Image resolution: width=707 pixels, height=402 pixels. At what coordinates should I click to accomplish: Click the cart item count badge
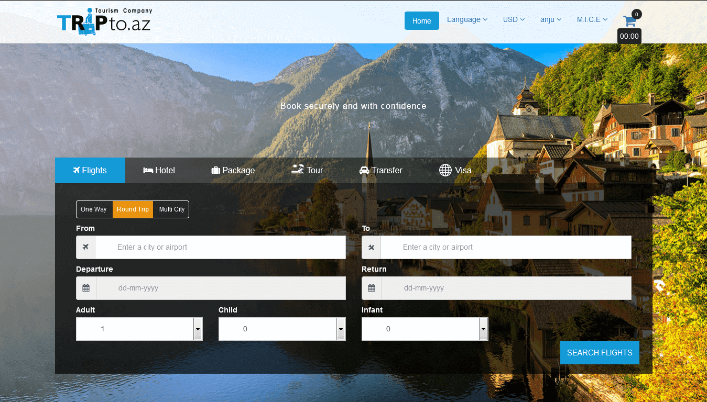636,14
